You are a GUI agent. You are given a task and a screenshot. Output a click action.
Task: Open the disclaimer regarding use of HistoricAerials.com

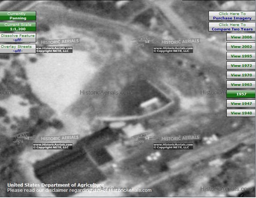click(x=79, y=190)
